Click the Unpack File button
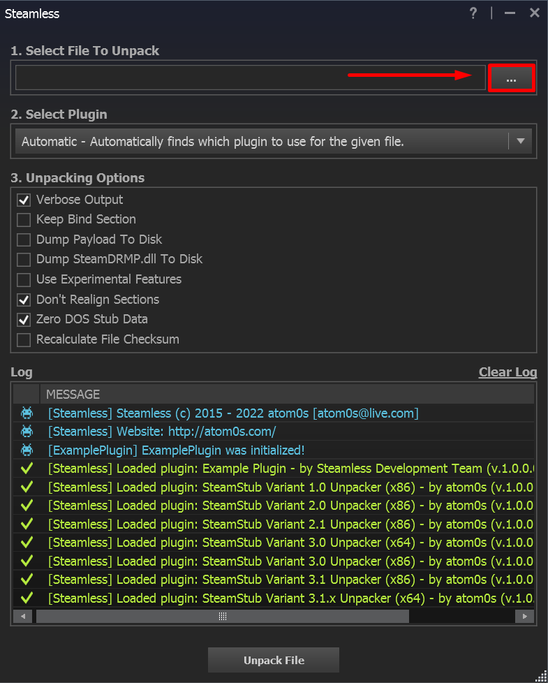 pos(274,660)
